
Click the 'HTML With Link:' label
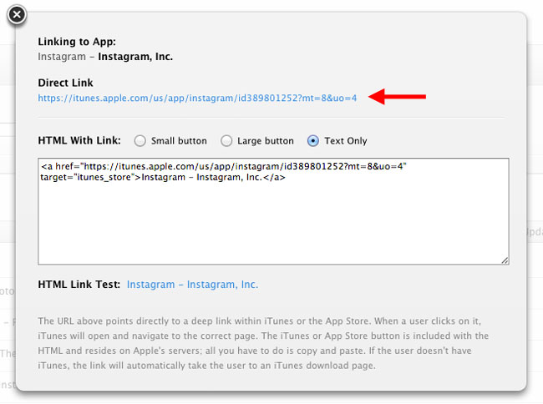click(x=79, y=140)
